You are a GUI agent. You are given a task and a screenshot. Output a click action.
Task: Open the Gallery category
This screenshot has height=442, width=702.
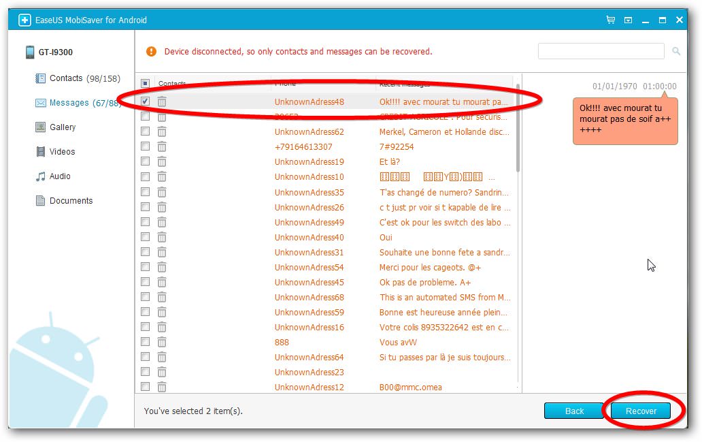pos(56,127)
